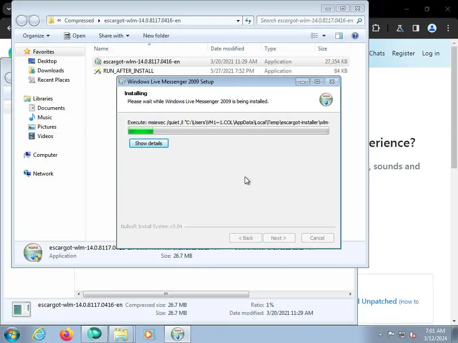Image resolution: width=458 pixels, height=343 pixels.
Task: Click the muted volume tray icon
Action: click(x=413, y=335)
